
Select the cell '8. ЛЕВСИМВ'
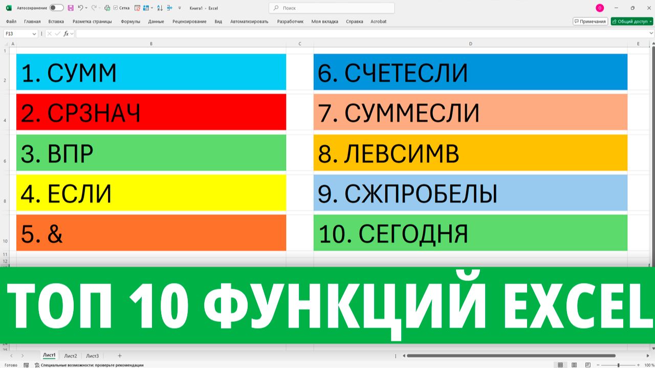[470, 153]
